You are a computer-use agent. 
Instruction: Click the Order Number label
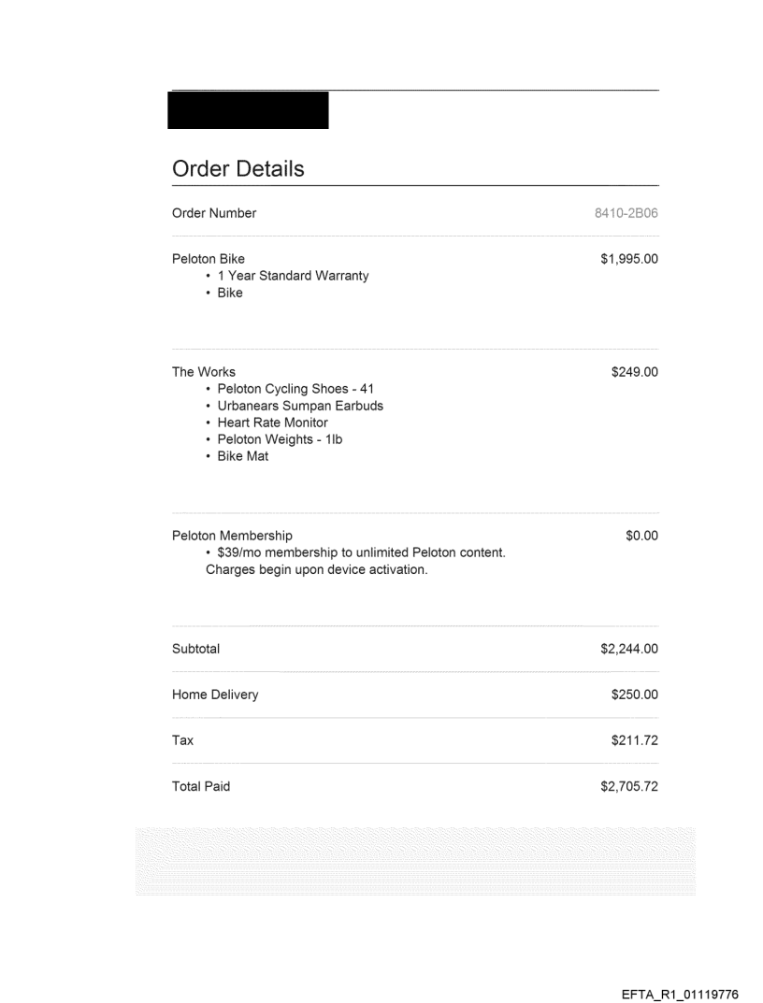point(214,213)
